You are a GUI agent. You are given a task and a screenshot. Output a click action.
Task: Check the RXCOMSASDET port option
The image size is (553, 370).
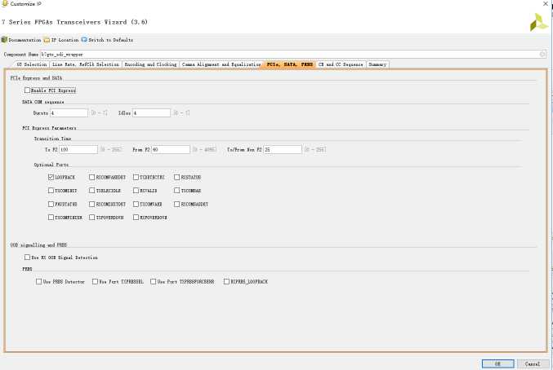coord(176,204)
